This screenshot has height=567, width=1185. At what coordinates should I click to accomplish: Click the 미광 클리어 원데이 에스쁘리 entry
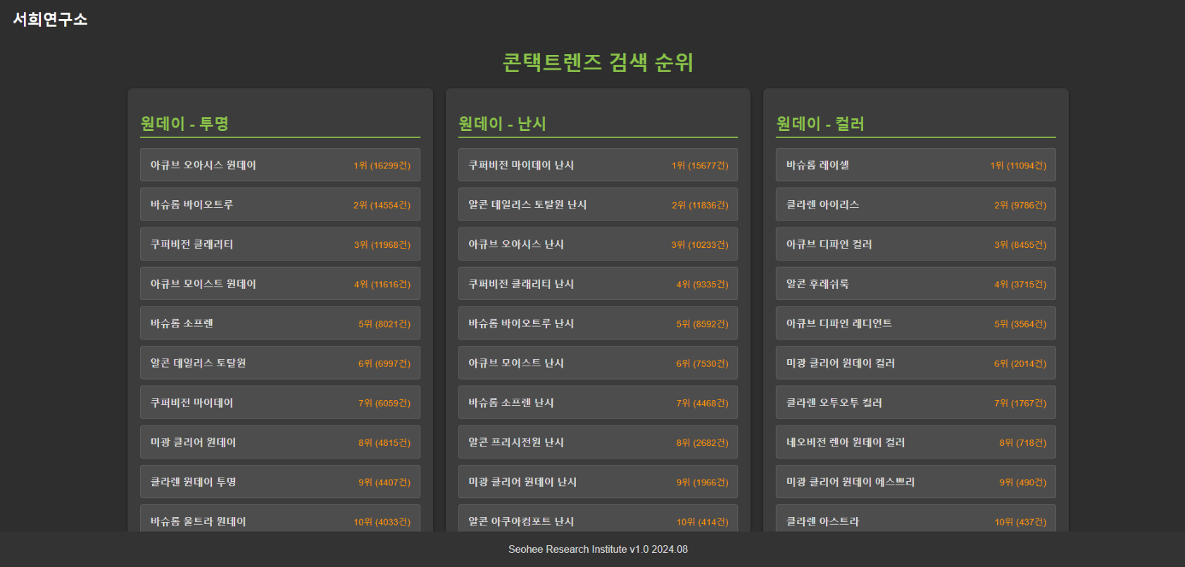tap(916, 481)
